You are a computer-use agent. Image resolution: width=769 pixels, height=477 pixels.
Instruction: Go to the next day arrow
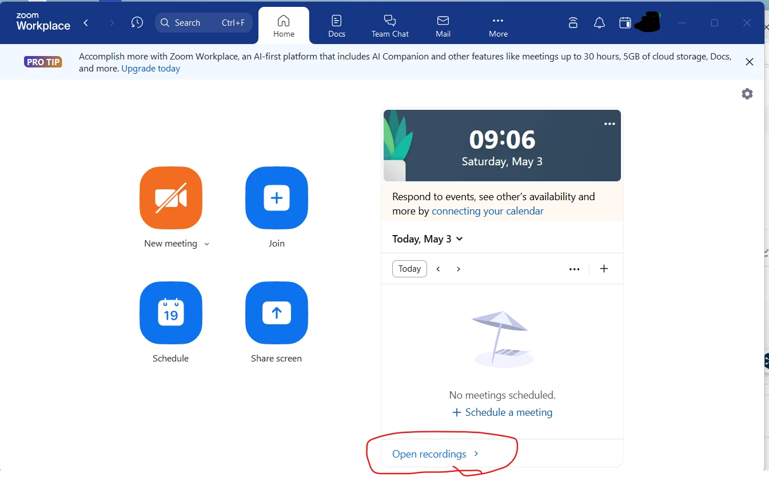tap(459, 269)
